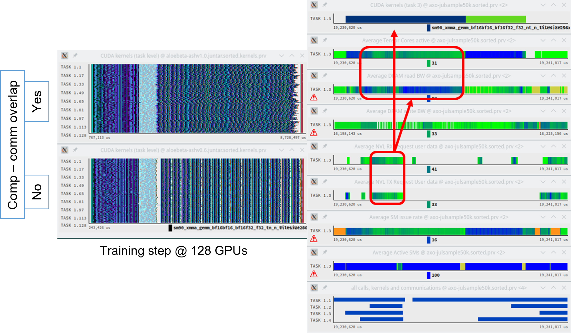The width and height of the screenshot is (571, 333).
Task: Click Paraver icon of Average Tensor Cores active window
Action: point(314,40)
